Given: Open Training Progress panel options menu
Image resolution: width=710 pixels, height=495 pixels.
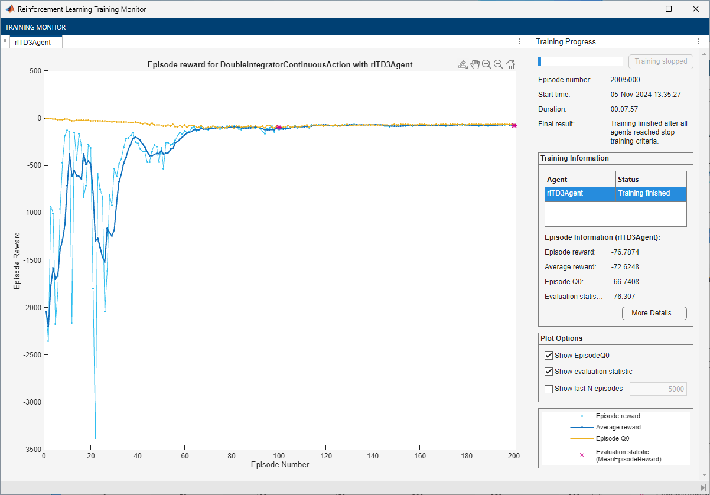Looking at the screenshot, I should 698,41.
